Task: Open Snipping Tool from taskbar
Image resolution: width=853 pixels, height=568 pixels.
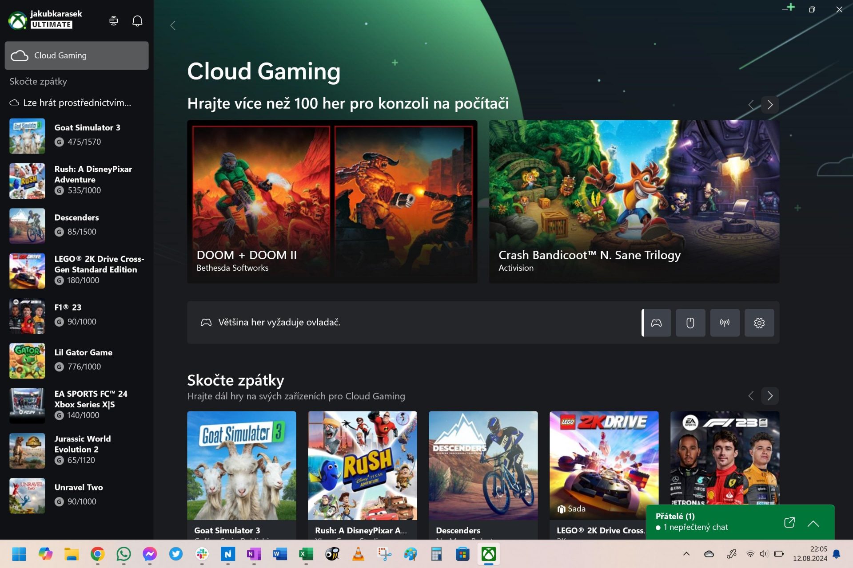Action: (384, 554)
